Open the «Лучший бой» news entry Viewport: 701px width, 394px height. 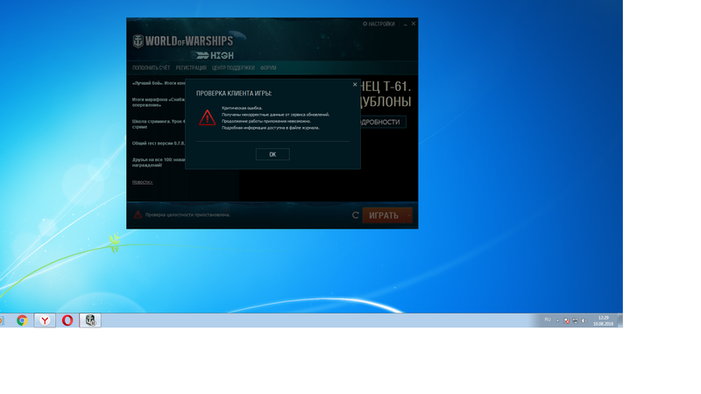click(159, 83)
